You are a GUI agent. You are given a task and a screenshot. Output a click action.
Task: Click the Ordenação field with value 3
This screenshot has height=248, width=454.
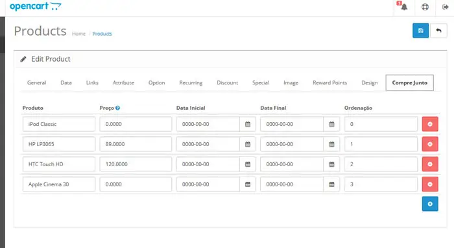(381, 184)
